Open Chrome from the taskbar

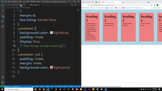coord(44,89)
